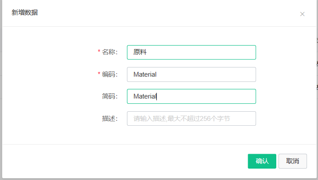Viewport: 318px width, 180px height.
Task: Click the 确认 button to confirm
Action: [262, 161]
